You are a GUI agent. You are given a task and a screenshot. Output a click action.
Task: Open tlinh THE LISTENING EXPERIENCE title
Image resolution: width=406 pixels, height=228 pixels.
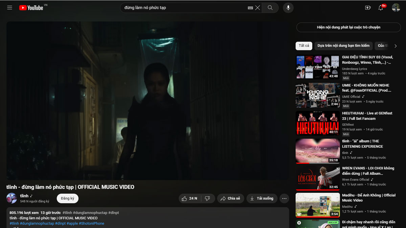362,144
